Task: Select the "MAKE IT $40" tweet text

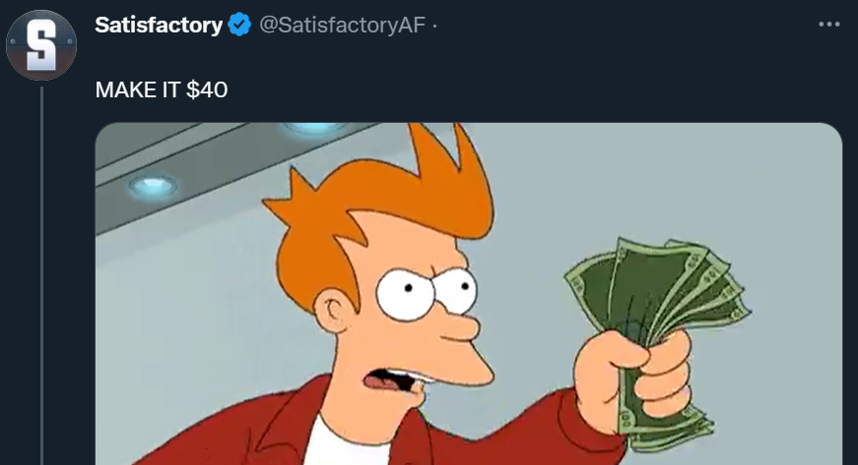Action: [162, 89]
